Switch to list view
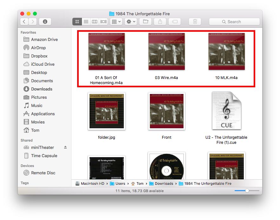Image resolution: width=280 pixels, height=220 pixels. click(x=86, y=22)
